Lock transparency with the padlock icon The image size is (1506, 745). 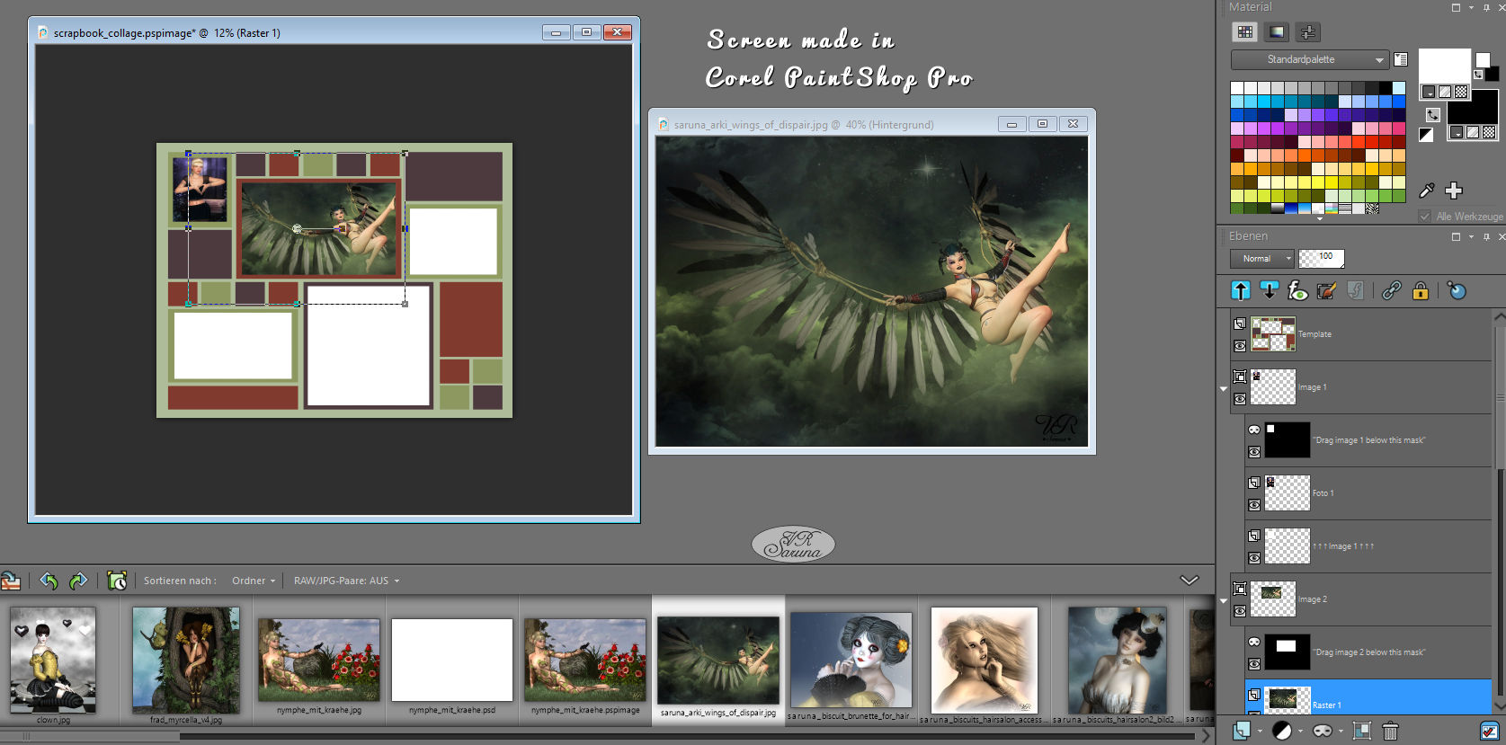pos(1421,290)
